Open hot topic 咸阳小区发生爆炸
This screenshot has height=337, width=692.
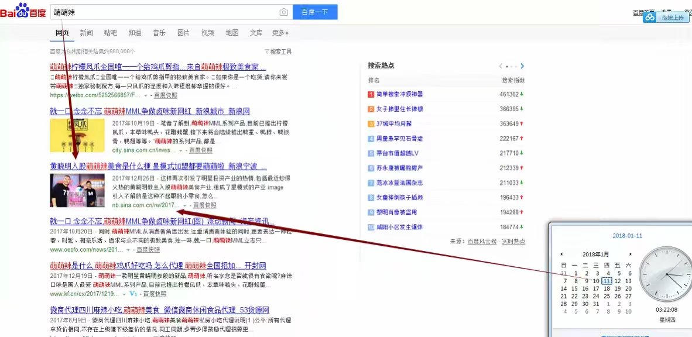399,227
